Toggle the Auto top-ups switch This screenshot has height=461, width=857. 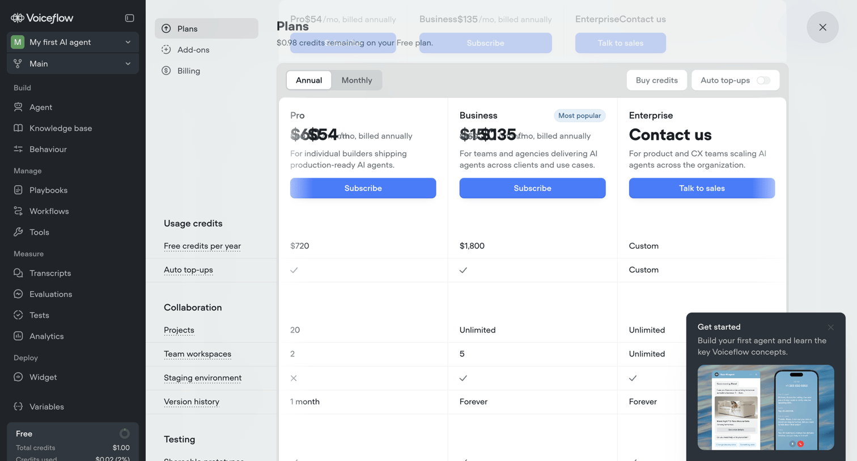763,80
